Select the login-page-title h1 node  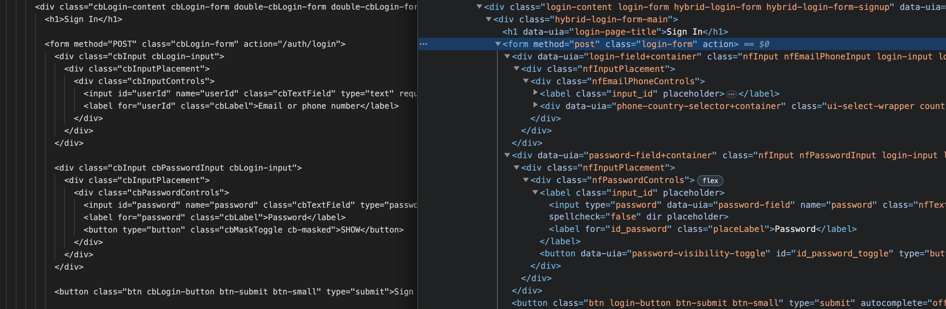click(615, 32)
